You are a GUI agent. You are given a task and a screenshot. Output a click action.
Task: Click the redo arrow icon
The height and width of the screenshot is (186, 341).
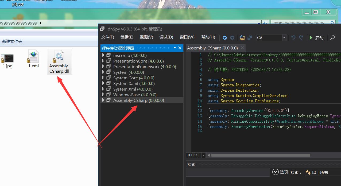(301, 38)
